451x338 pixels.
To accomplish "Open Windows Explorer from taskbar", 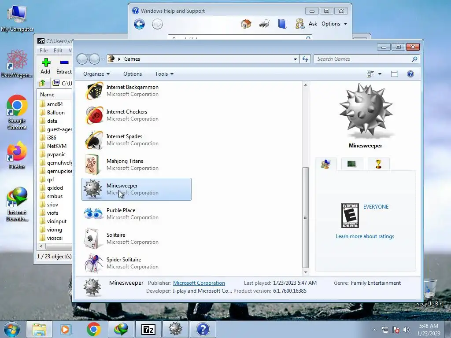I will (39, 330).
